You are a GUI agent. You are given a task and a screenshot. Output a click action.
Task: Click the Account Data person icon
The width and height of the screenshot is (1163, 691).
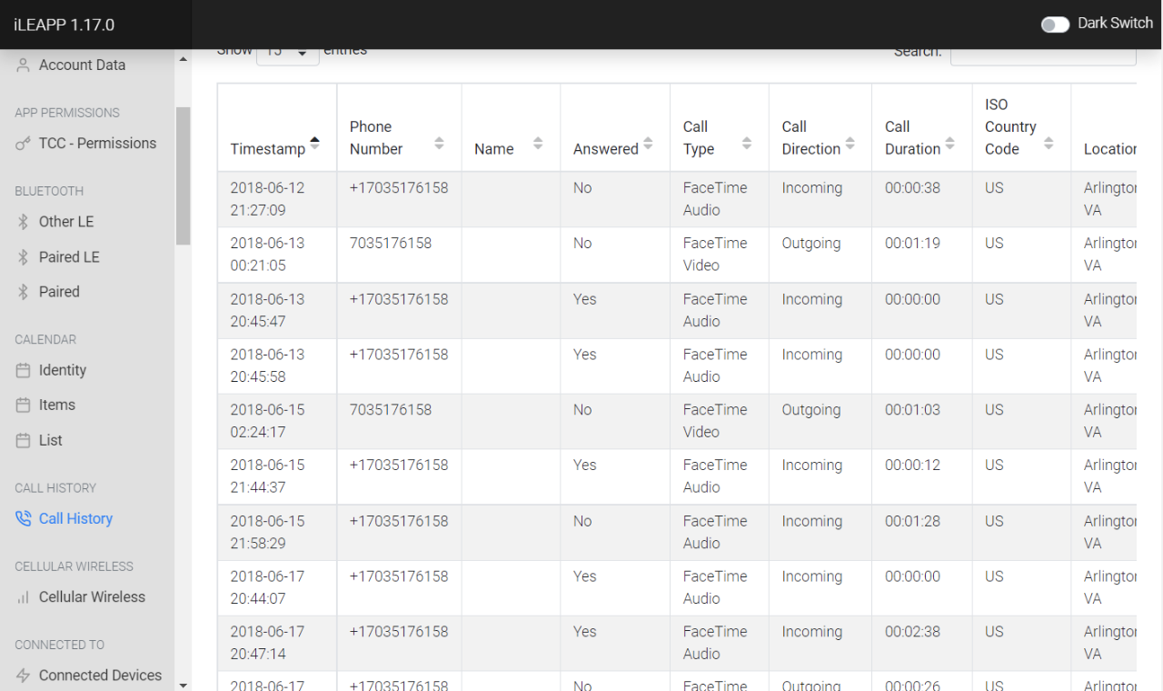tap(24, 65)
